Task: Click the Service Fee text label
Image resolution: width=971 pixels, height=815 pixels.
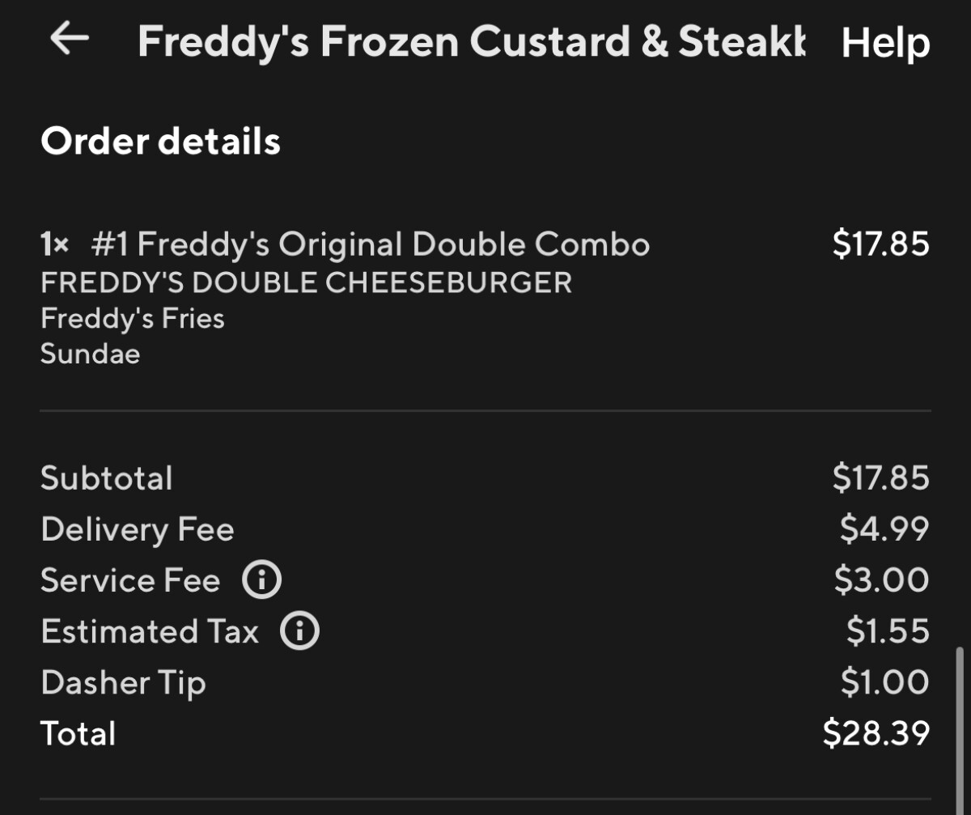Action: 130,580
